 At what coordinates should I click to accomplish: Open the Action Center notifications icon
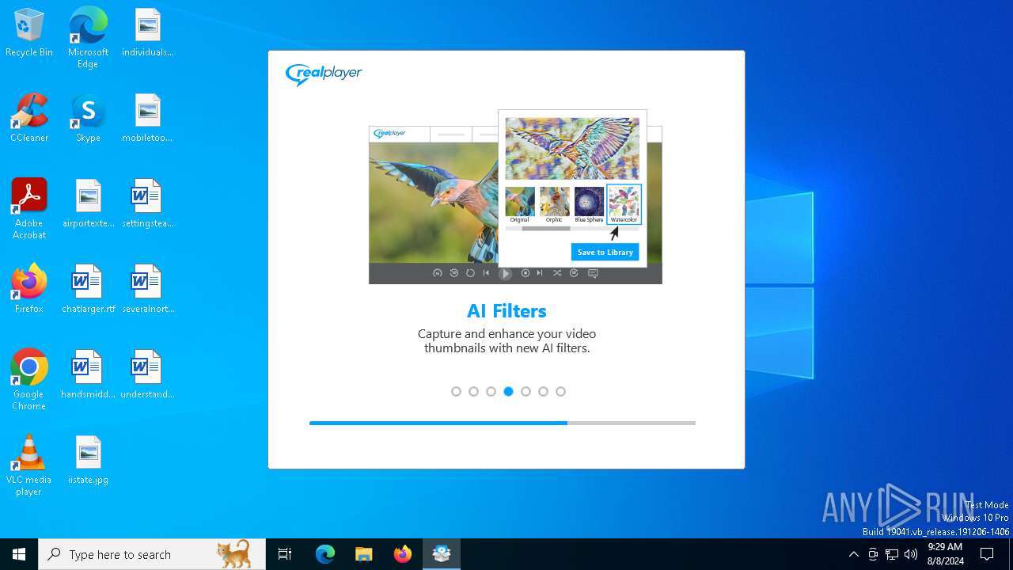[x=987, y=554]
